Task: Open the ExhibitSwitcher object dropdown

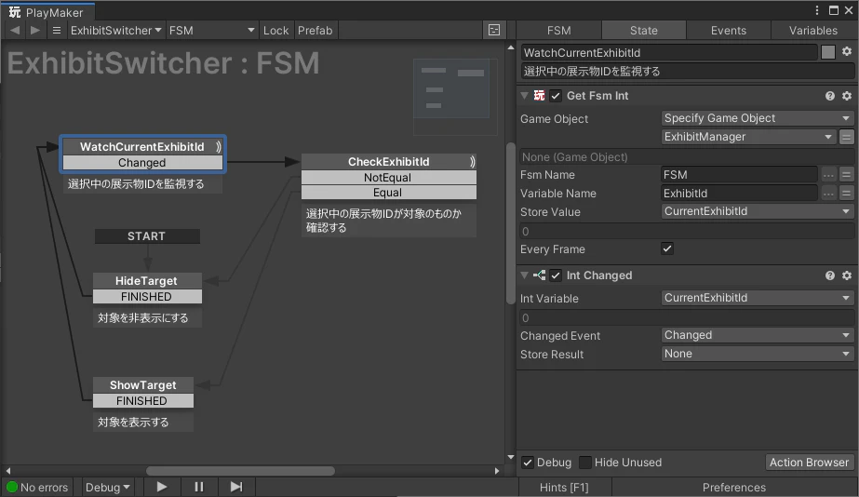Action: 115,30
